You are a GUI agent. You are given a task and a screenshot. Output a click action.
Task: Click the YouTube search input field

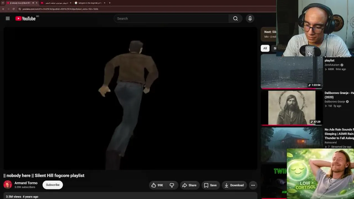pyautogui.click(x=171, y=19)
